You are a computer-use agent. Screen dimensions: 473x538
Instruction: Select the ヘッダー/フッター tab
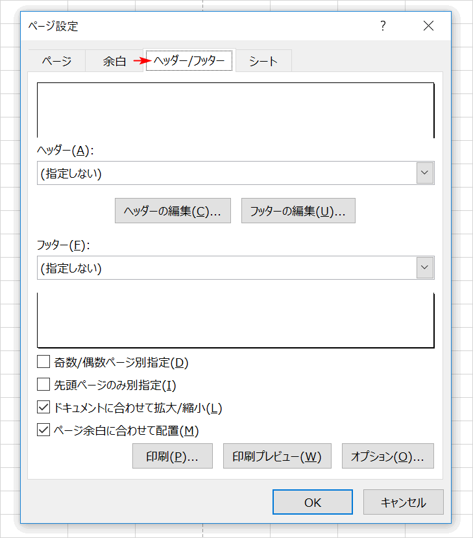pyautogui.click(x=189, y=62)
